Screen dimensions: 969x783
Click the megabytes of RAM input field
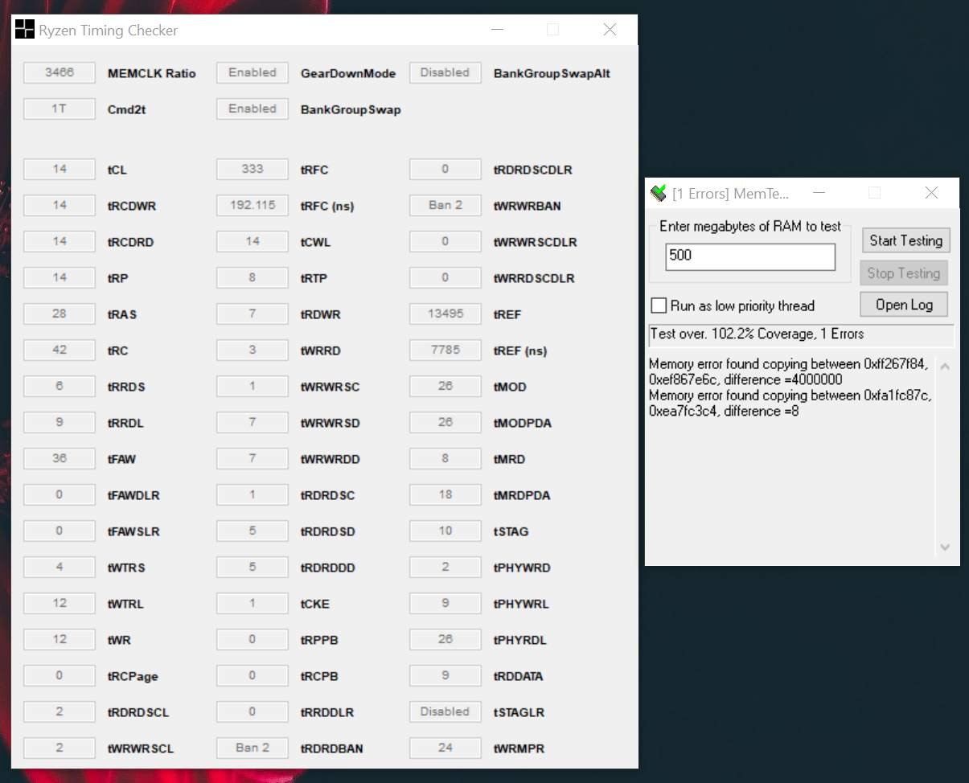pyautogui.click(x=750, y=256)
